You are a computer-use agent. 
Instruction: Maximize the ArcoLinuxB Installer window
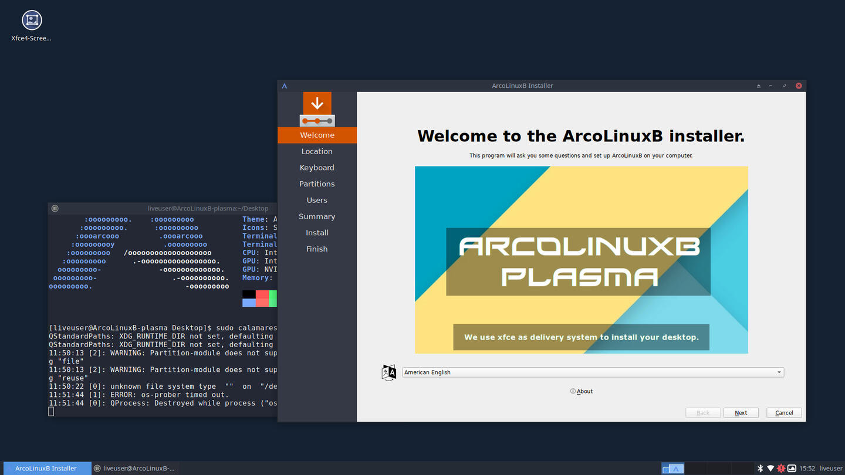pos(785,86)
